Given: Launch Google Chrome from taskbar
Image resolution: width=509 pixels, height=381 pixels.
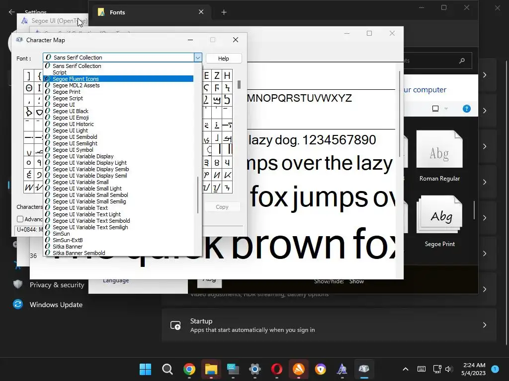Looking at the screenshot, I should tap(189, 369).
